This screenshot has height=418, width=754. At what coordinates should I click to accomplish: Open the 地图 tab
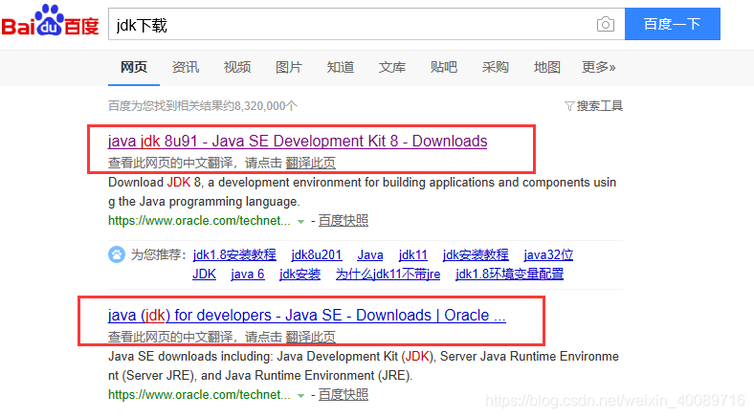pyautogui.click(x=547, y=67)
